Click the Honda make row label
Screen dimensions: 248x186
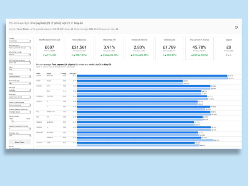click(x=39, y=86)
